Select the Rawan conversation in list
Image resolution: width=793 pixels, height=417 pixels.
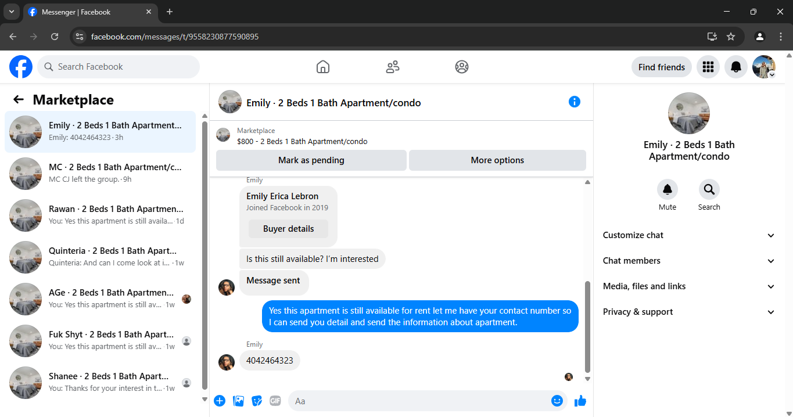click(x=100, y=215)
